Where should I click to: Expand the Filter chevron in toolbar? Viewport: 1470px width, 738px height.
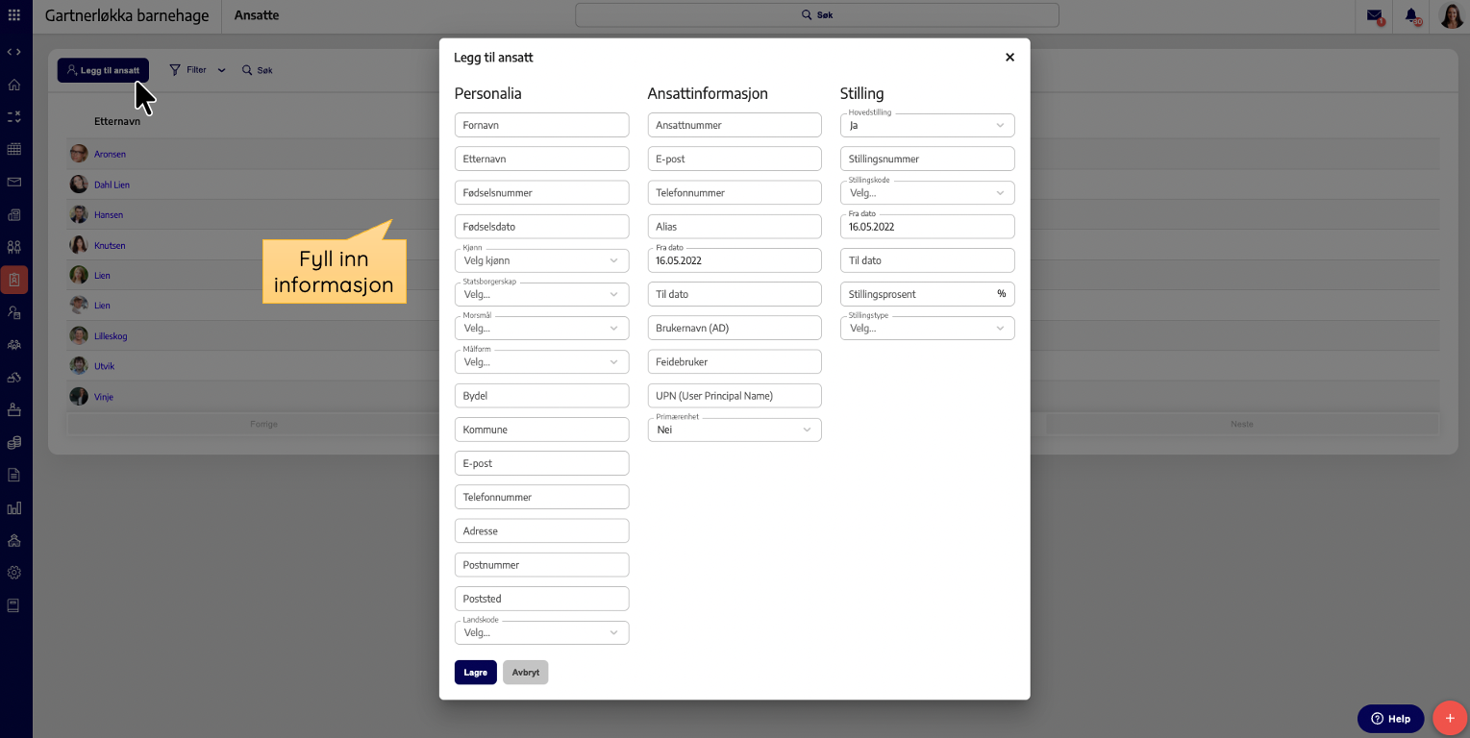click(x=221, y=70)
